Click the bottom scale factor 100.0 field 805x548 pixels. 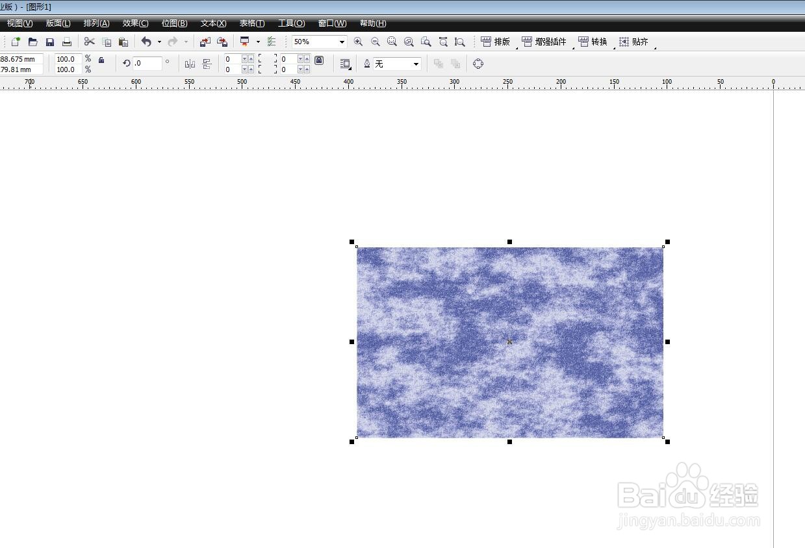[68, 69]
